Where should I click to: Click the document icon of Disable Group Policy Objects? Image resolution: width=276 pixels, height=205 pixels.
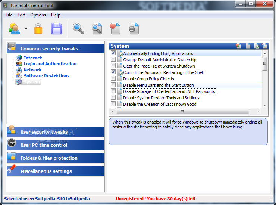[x=120, y=79]
